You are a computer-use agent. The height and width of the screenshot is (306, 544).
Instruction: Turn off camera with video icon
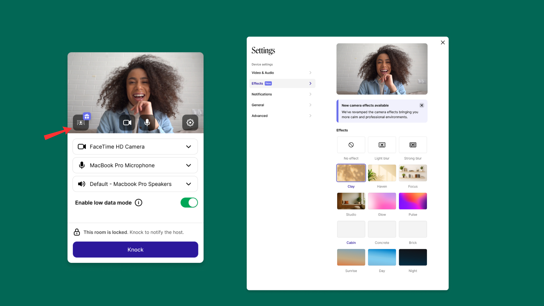point(127,123)
